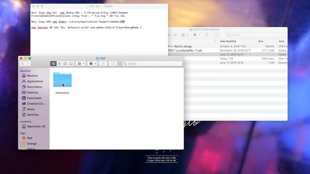The image size is (310, 174).
Task: Select the .jpg file row in the DR window
Action: click(x=228, y=46)
